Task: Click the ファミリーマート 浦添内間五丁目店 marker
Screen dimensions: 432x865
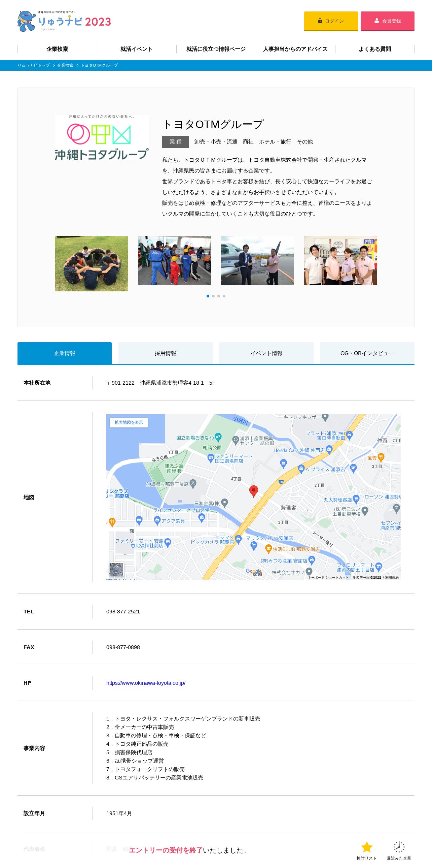Action: (x=379, y=567)
